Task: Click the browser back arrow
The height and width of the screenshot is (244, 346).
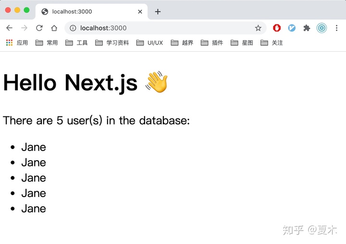Action: [9, 28]
